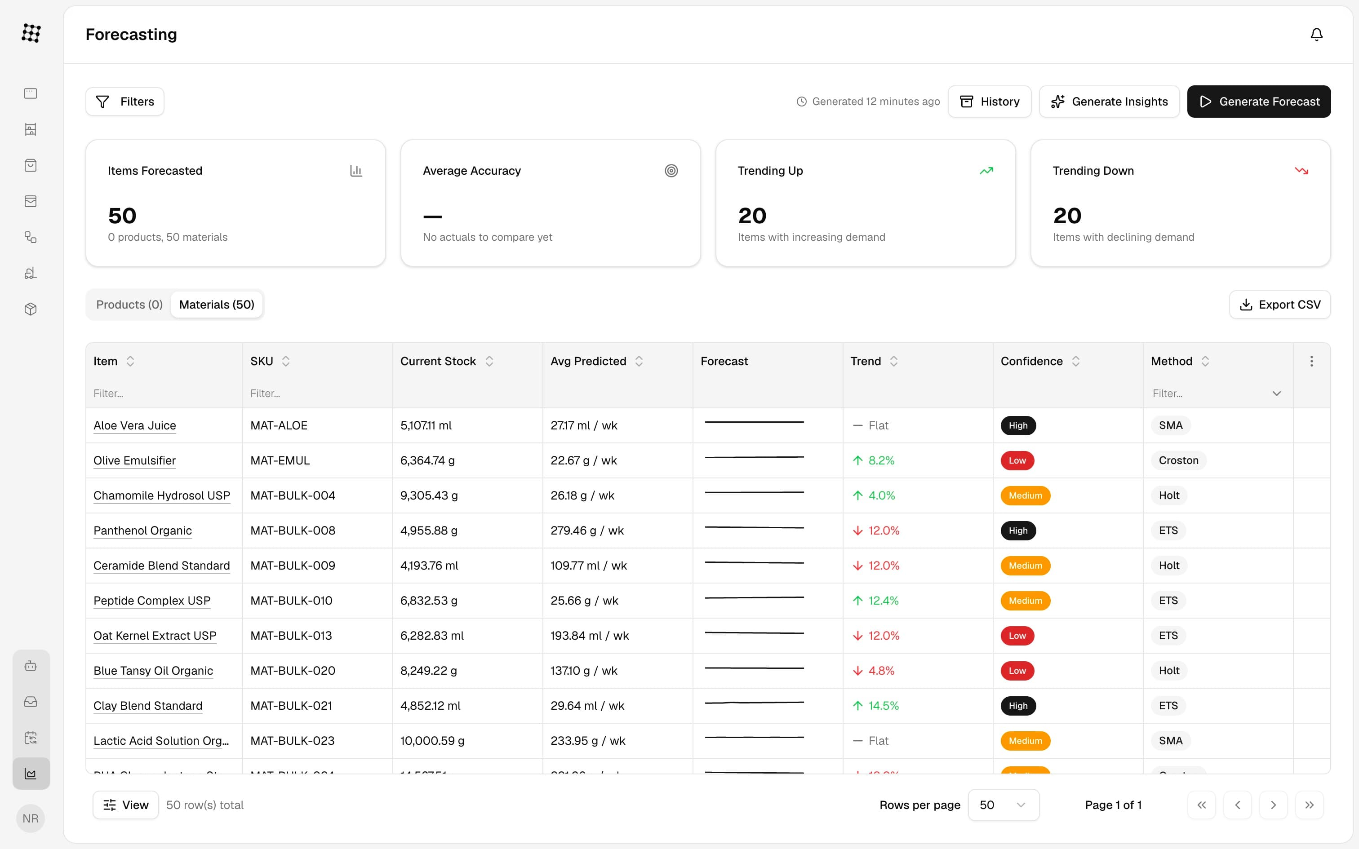Viewport: 1359px width, 849px height.
Task: Open the top window-panel sidebar icon
Action: click(31, 93)
